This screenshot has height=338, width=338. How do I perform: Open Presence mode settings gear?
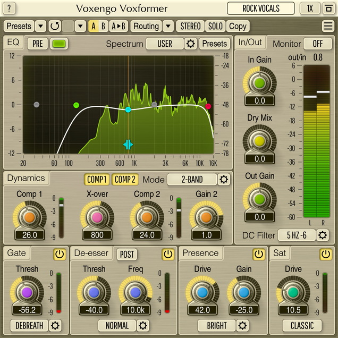(x=242, y=325)
